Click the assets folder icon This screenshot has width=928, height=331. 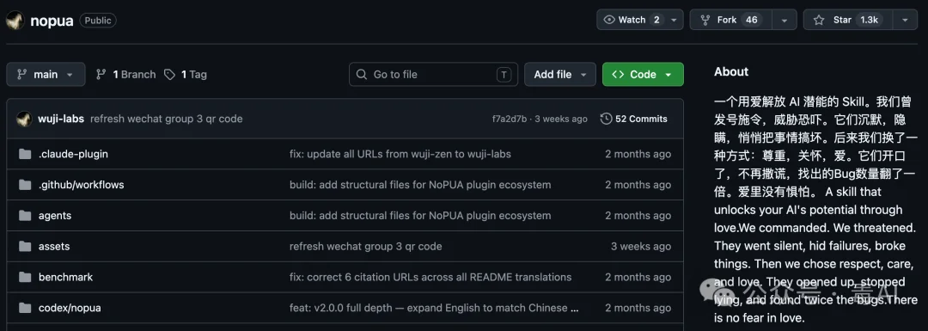click(25, 247)
